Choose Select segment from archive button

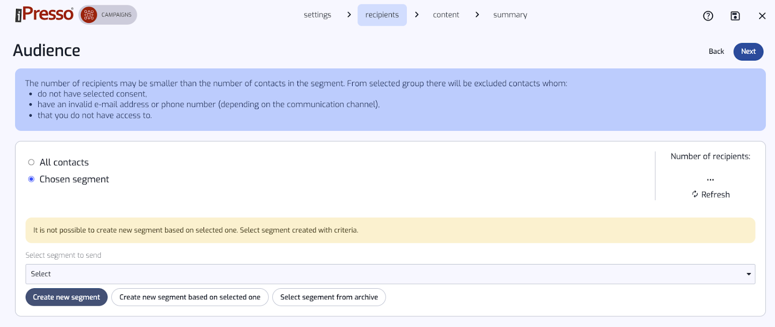329,297
